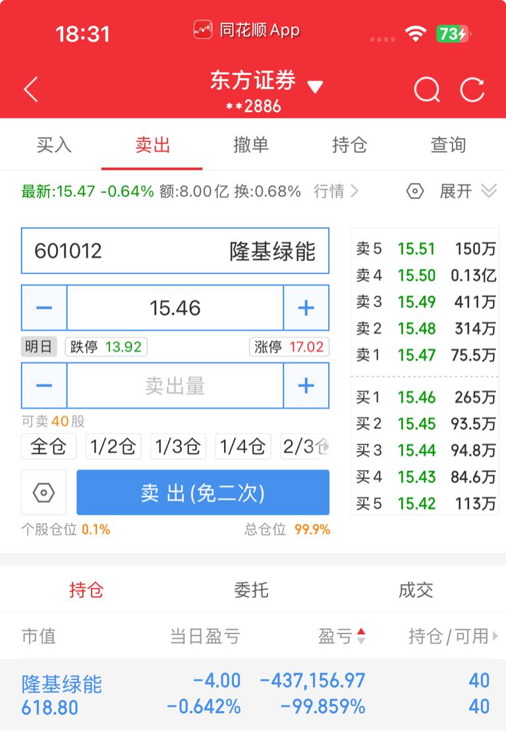Image resolution: width=506 pixels, height=731 pixels.
Task: Choose 1/3仓 position button
Action: (178, 446)
